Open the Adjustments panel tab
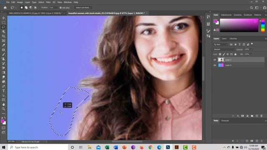 pyautogui.click(x=226, y=15)
